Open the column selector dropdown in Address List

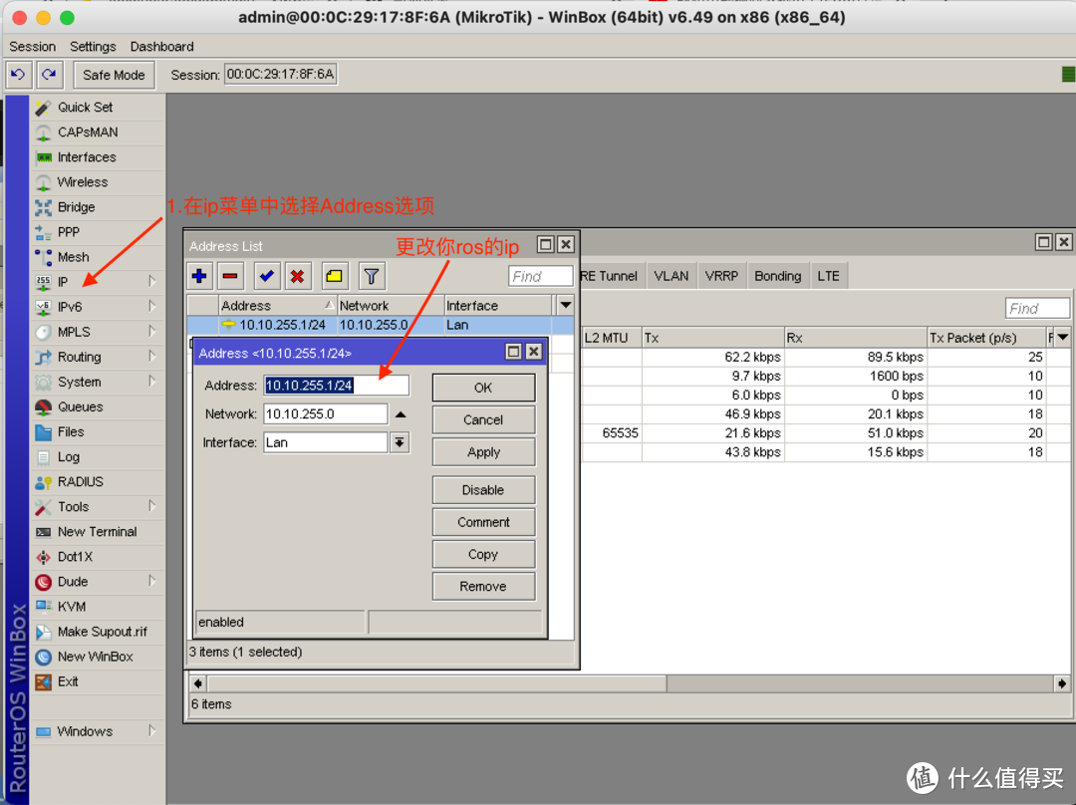click(x=565, y=306)
